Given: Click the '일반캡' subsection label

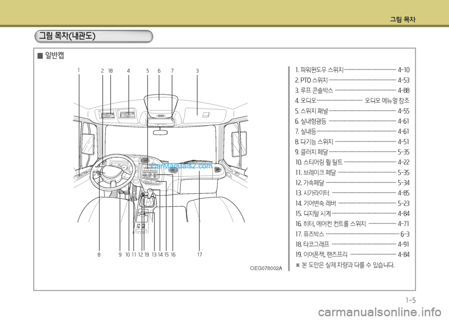Looking at the screenshot, I should (54, 55).
